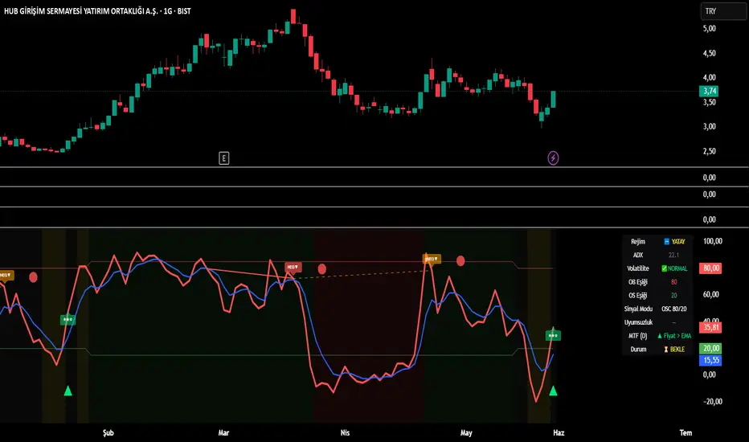Image resolution: width=749 pixels, height=442 pixels.
Task: Click the 2,50 price axis label
Action: [710, 151]
